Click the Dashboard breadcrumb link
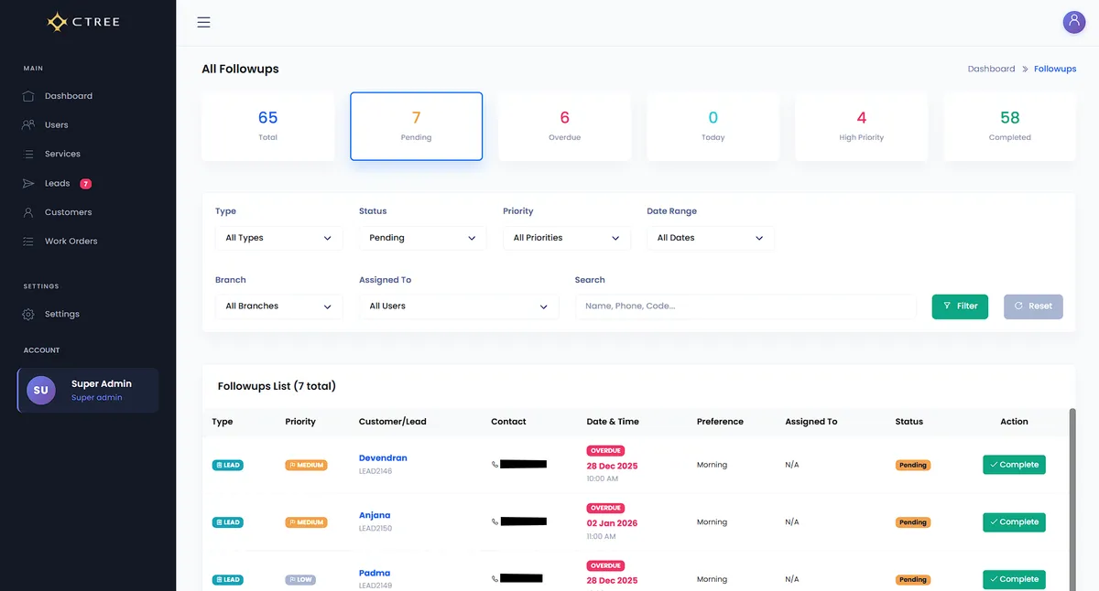 (992, 69)
